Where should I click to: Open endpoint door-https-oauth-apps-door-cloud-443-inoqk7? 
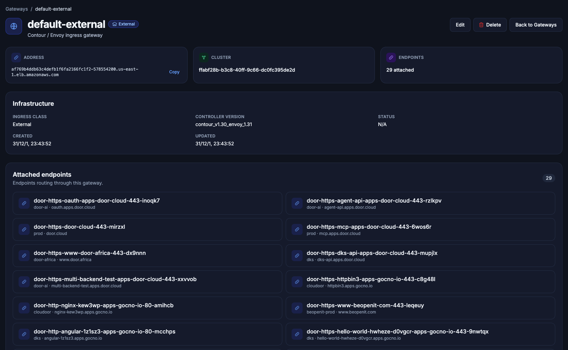(x=147, y=203)
